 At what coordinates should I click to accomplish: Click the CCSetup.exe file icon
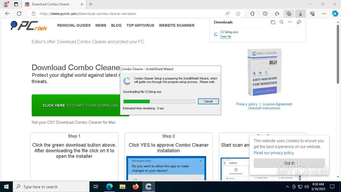pyautogui.click(x=216, y=34)
